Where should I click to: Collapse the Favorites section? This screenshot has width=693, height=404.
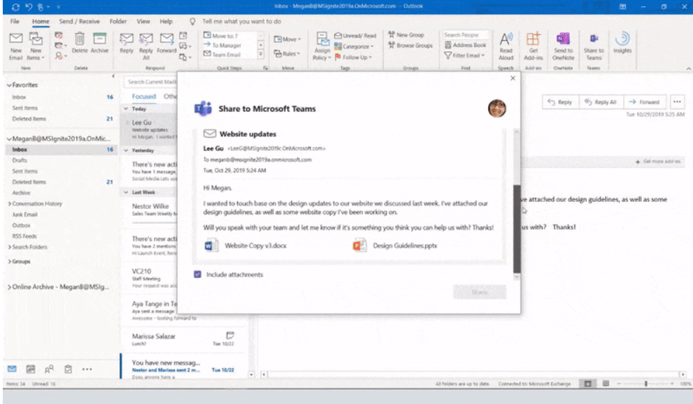point(9,85)
